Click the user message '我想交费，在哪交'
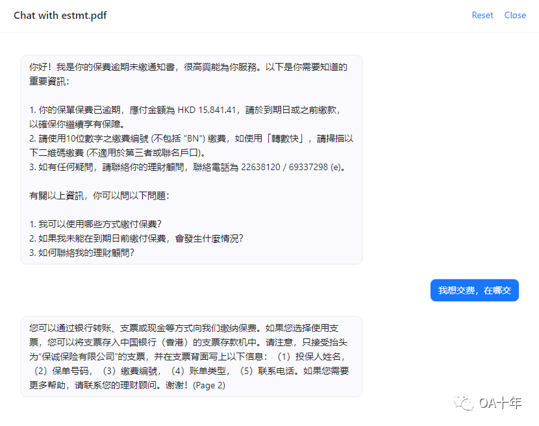 tap(474, 290)
